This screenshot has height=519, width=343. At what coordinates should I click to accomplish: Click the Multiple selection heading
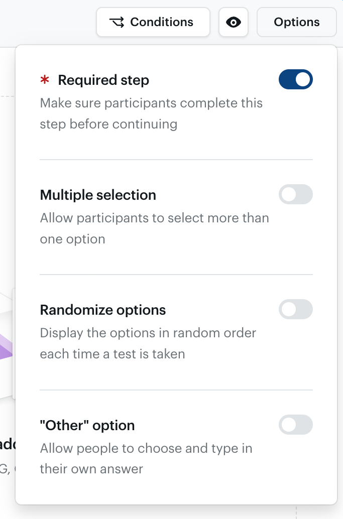(x=98, y=195)
